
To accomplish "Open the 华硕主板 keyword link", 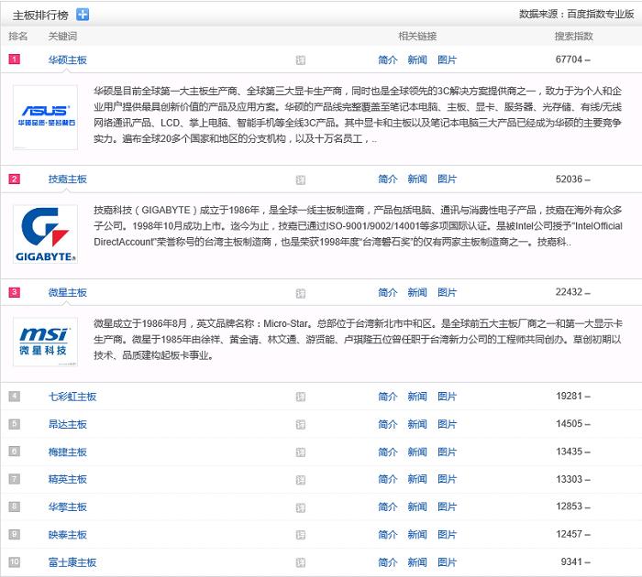I will 68,60.
